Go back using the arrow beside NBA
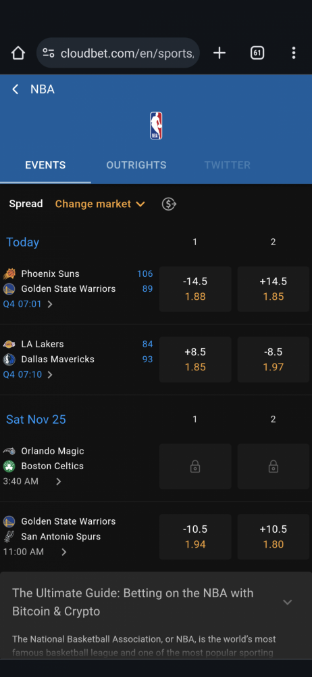 pos(15,89)
